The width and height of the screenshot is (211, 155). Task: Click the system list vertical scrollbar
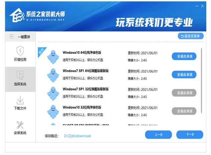[x=202, y=81]
